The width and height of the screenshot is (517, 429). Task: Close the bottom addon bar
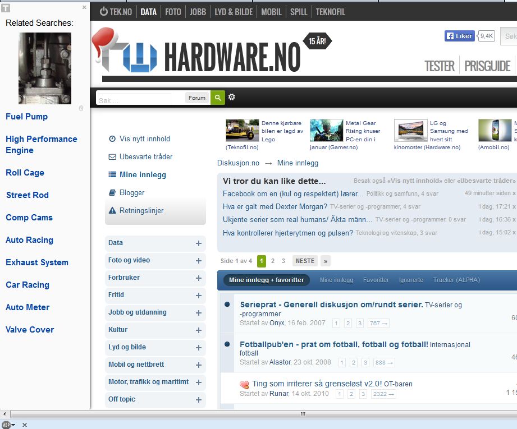point(25,425)
